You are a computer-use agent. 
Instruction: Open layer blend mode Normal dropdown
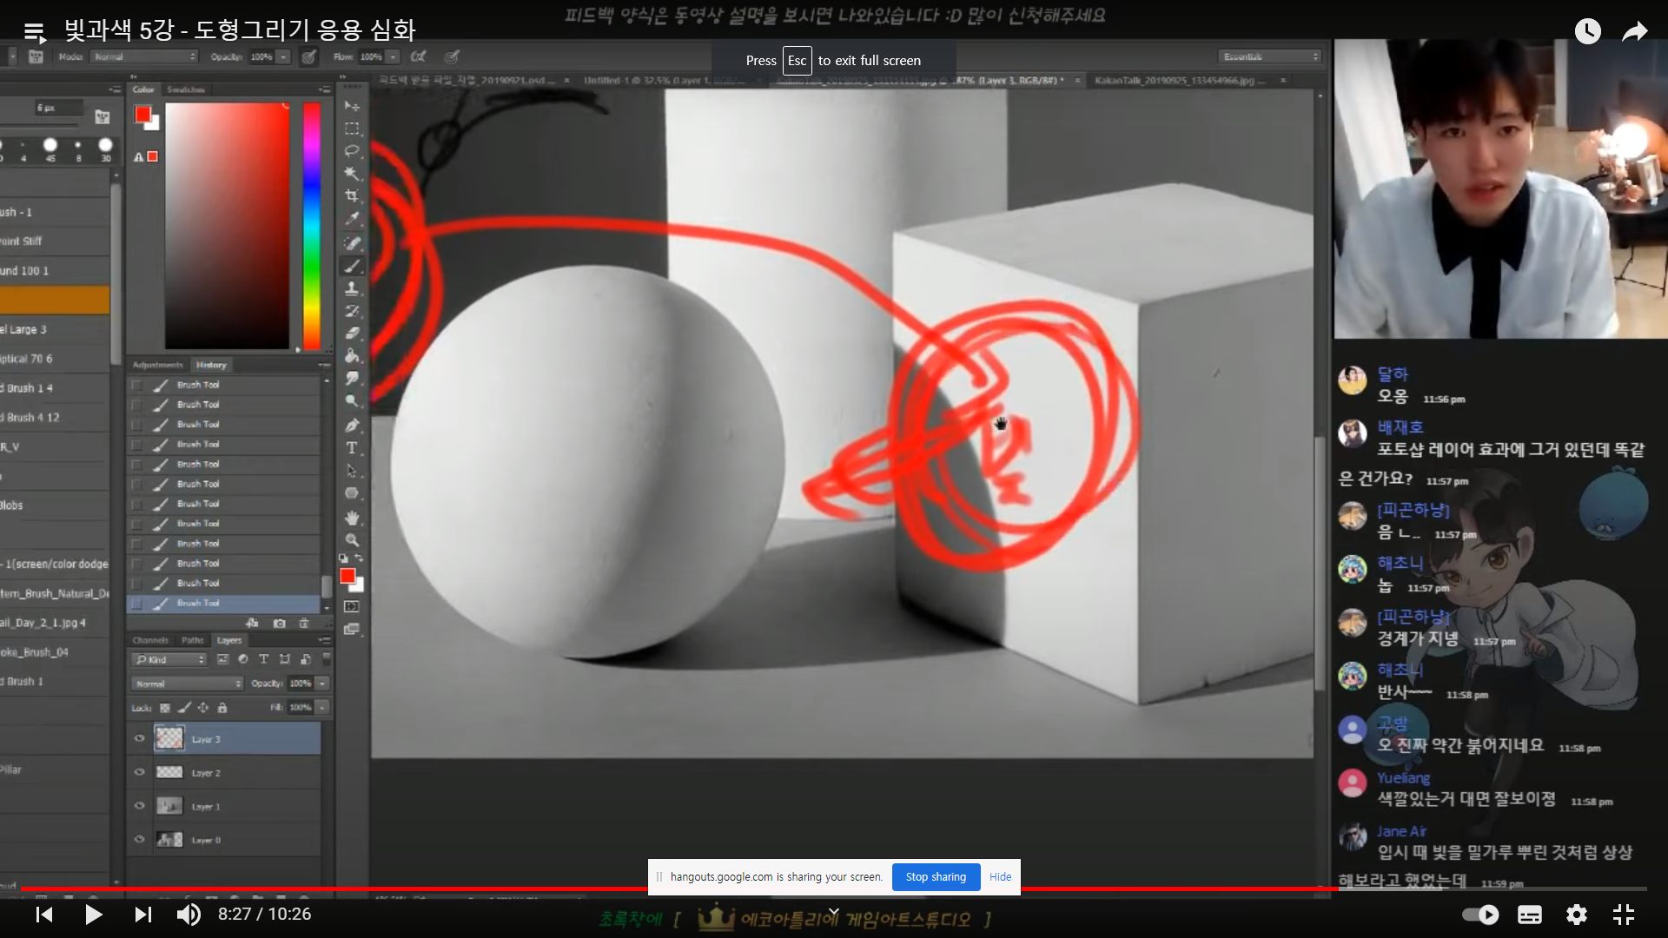coord(187,684)
